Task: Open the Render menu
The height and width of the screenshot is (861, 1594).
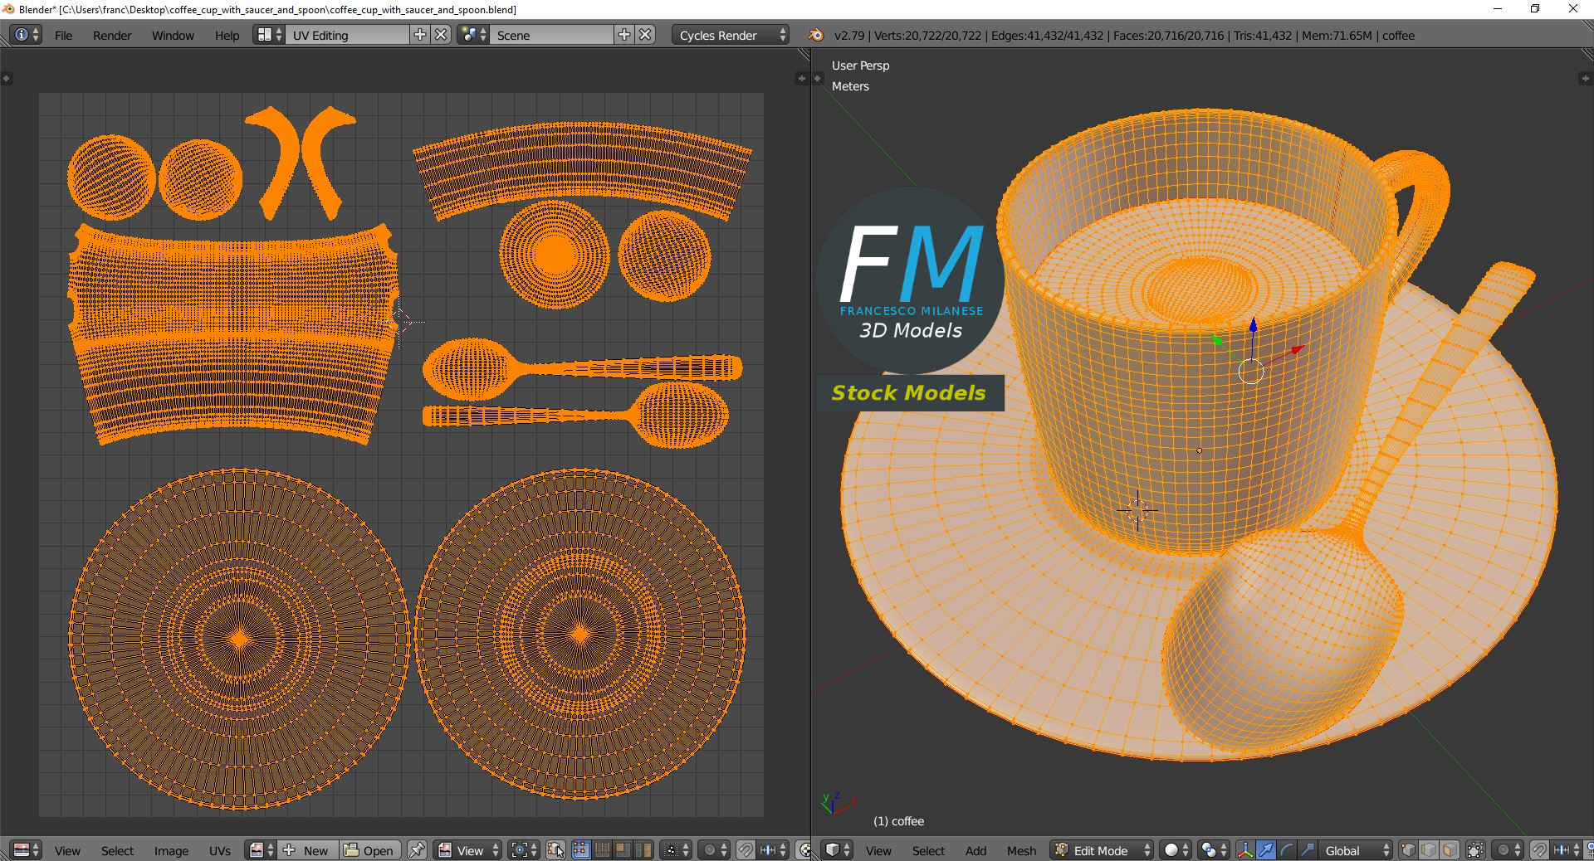Action: pyautogui.click(x=112, y=35)
